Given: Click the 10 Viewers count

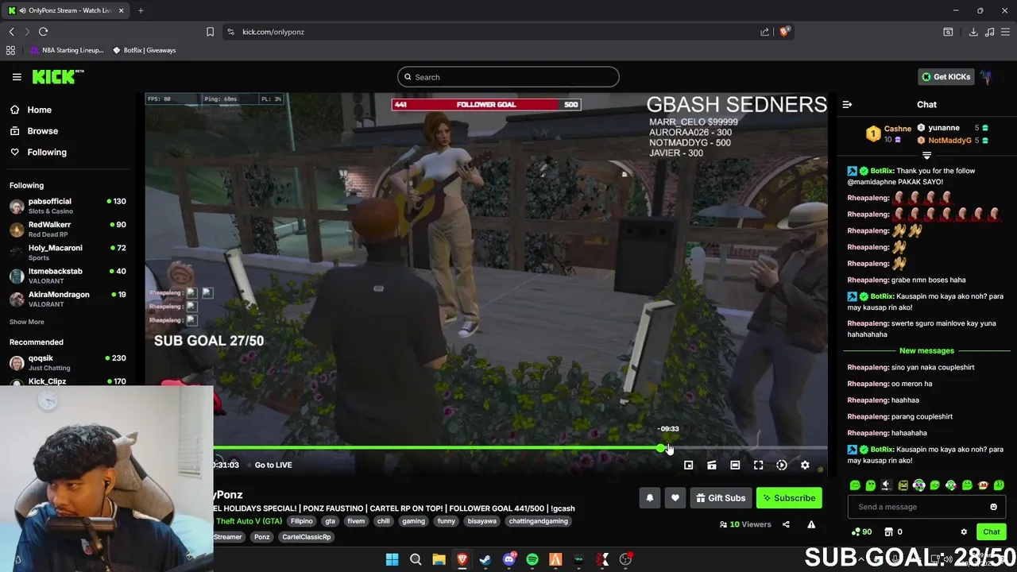Looking at the screenshot, I should point(745,524).
